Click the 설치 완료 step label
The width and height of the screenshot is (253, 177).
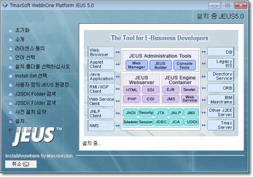[25, 130]
